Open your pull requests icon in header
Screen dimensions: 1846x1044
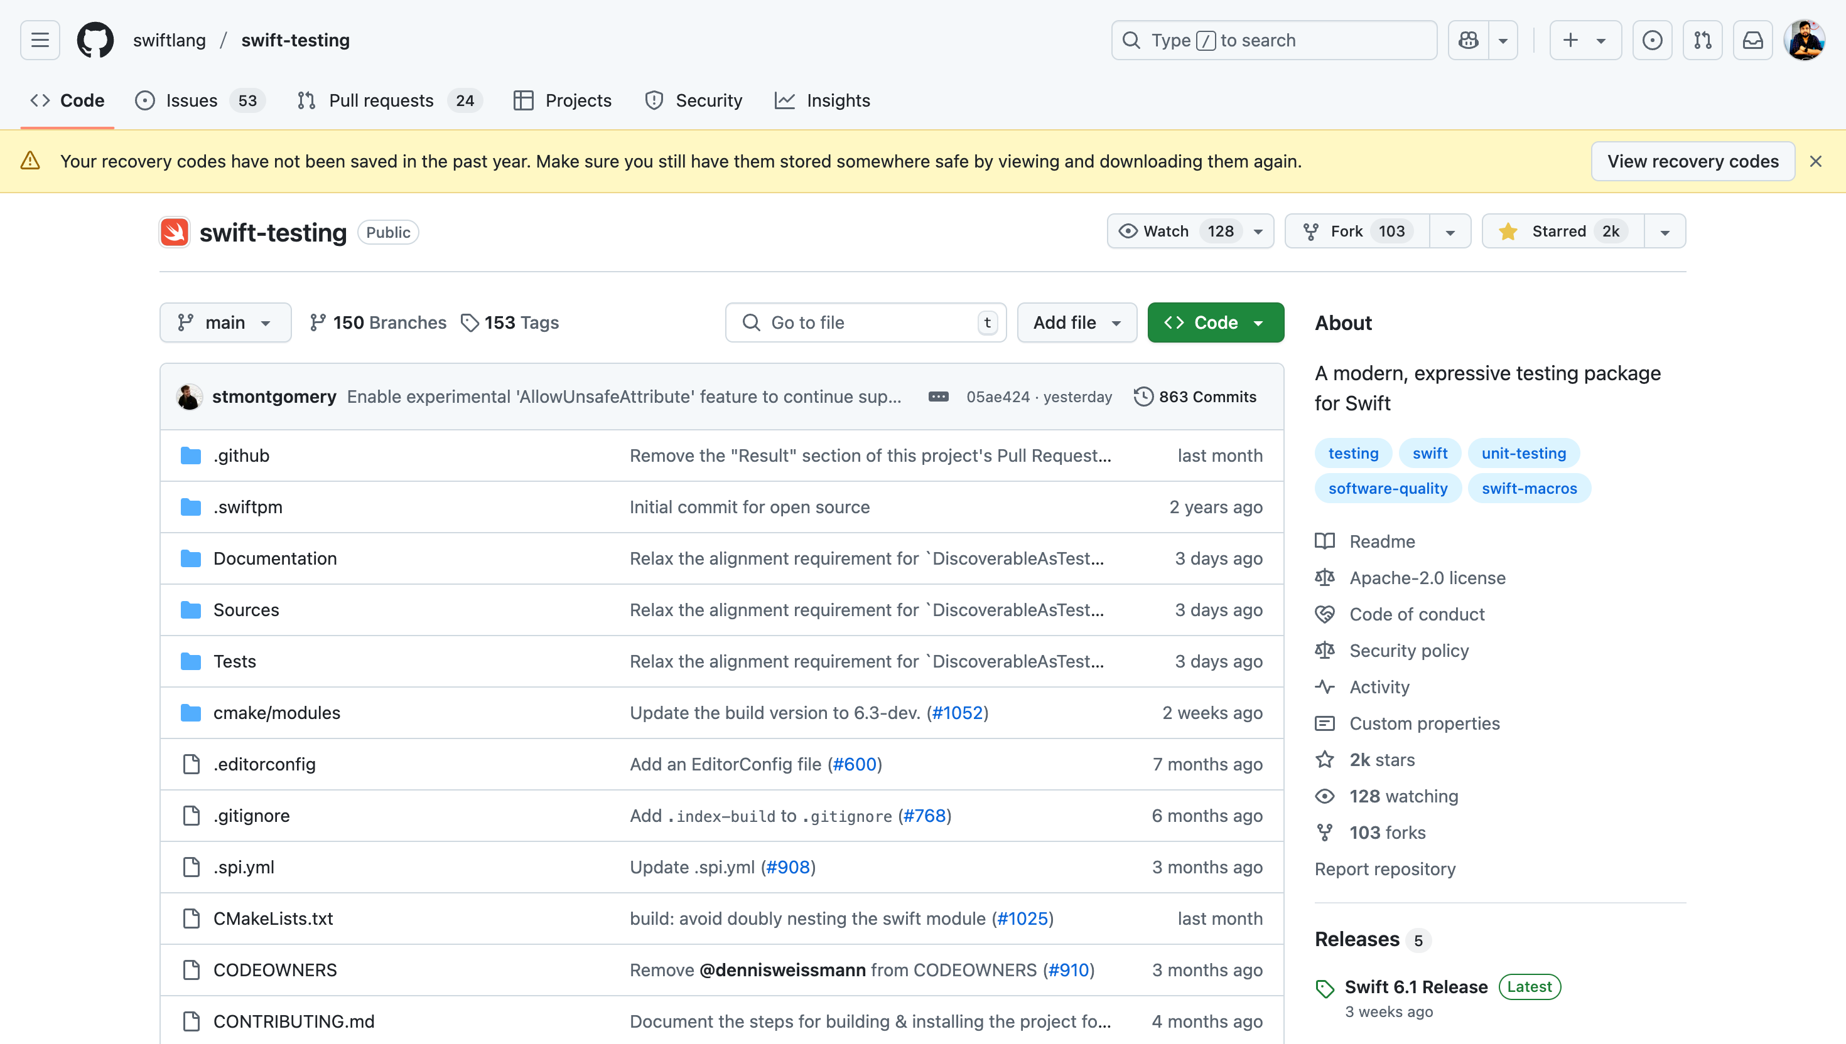tap(1702, 40)
